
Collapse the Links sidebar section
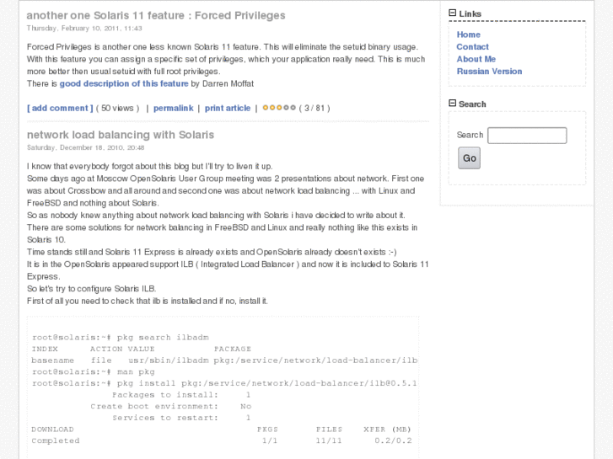(452, 13)
